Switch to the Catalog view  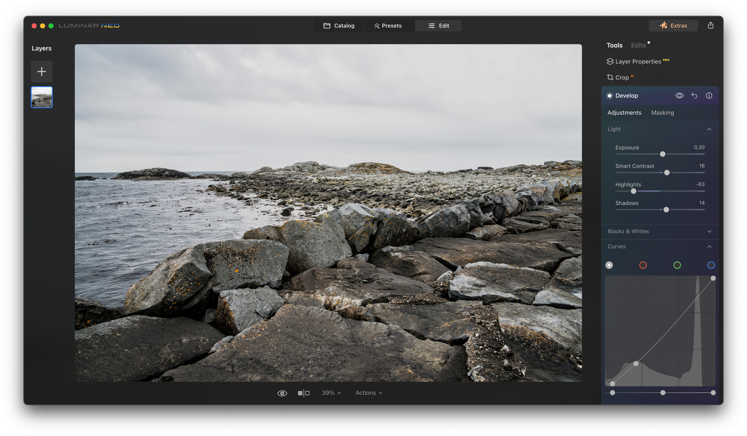coord(339,25)
